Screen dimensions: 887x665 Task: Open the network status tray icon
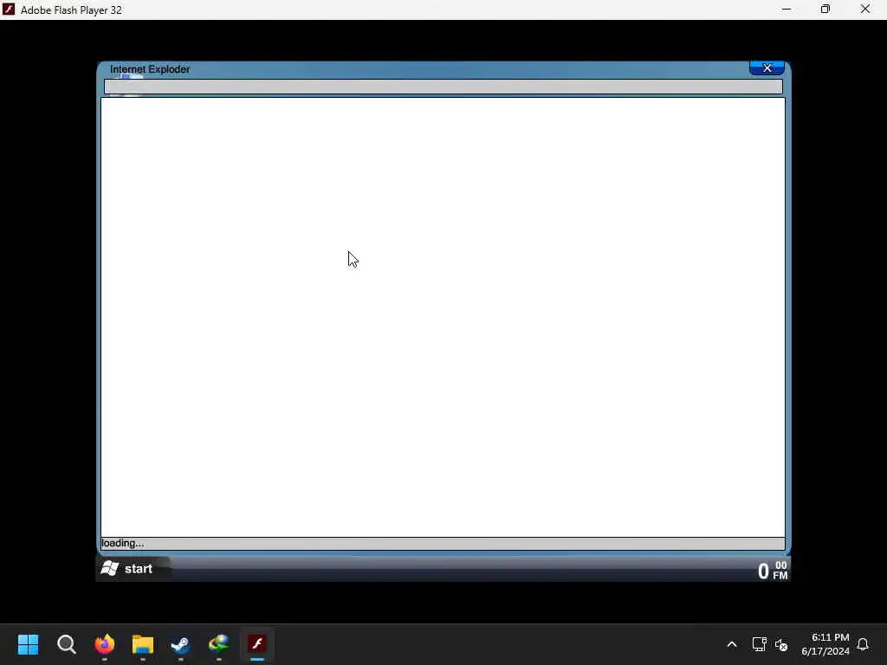click(759, 644)
